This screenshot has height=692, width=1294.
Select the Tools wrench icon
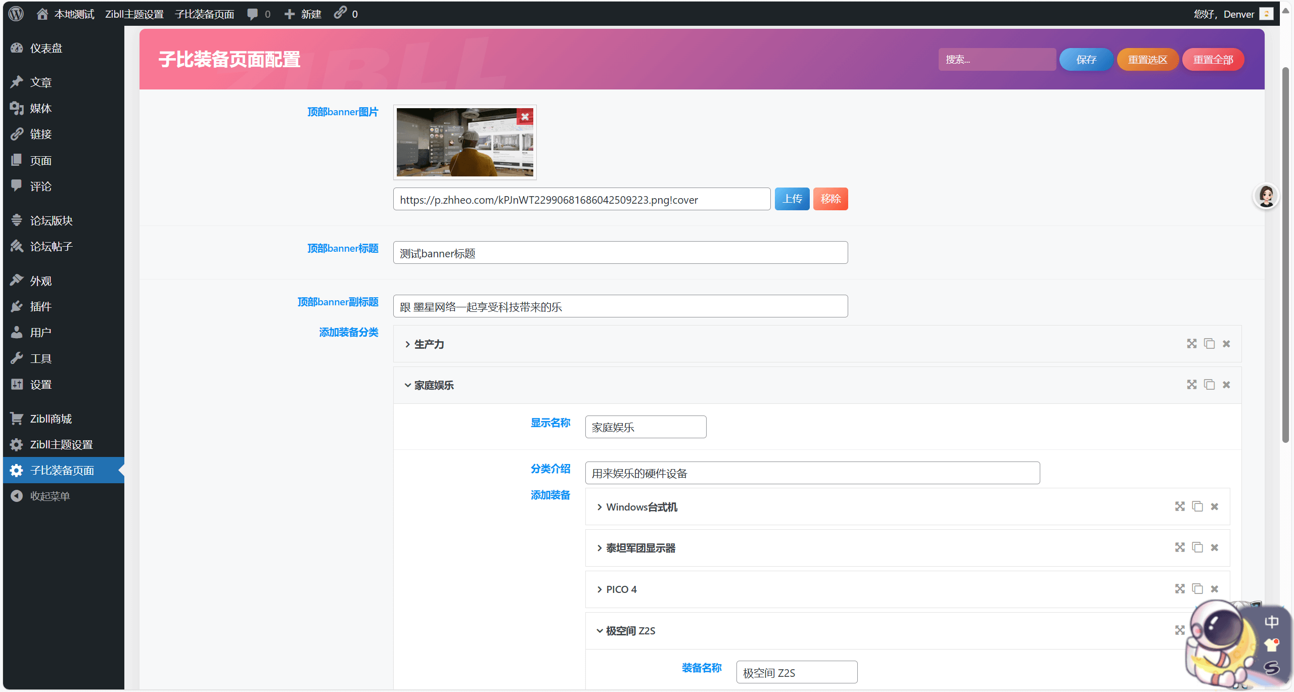(x=40, y=357)
